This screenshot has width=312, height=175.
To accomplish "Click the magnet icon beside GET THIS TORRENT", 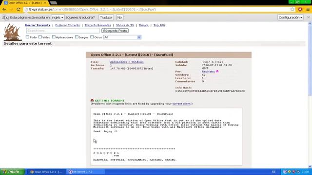I will [92, 101].
